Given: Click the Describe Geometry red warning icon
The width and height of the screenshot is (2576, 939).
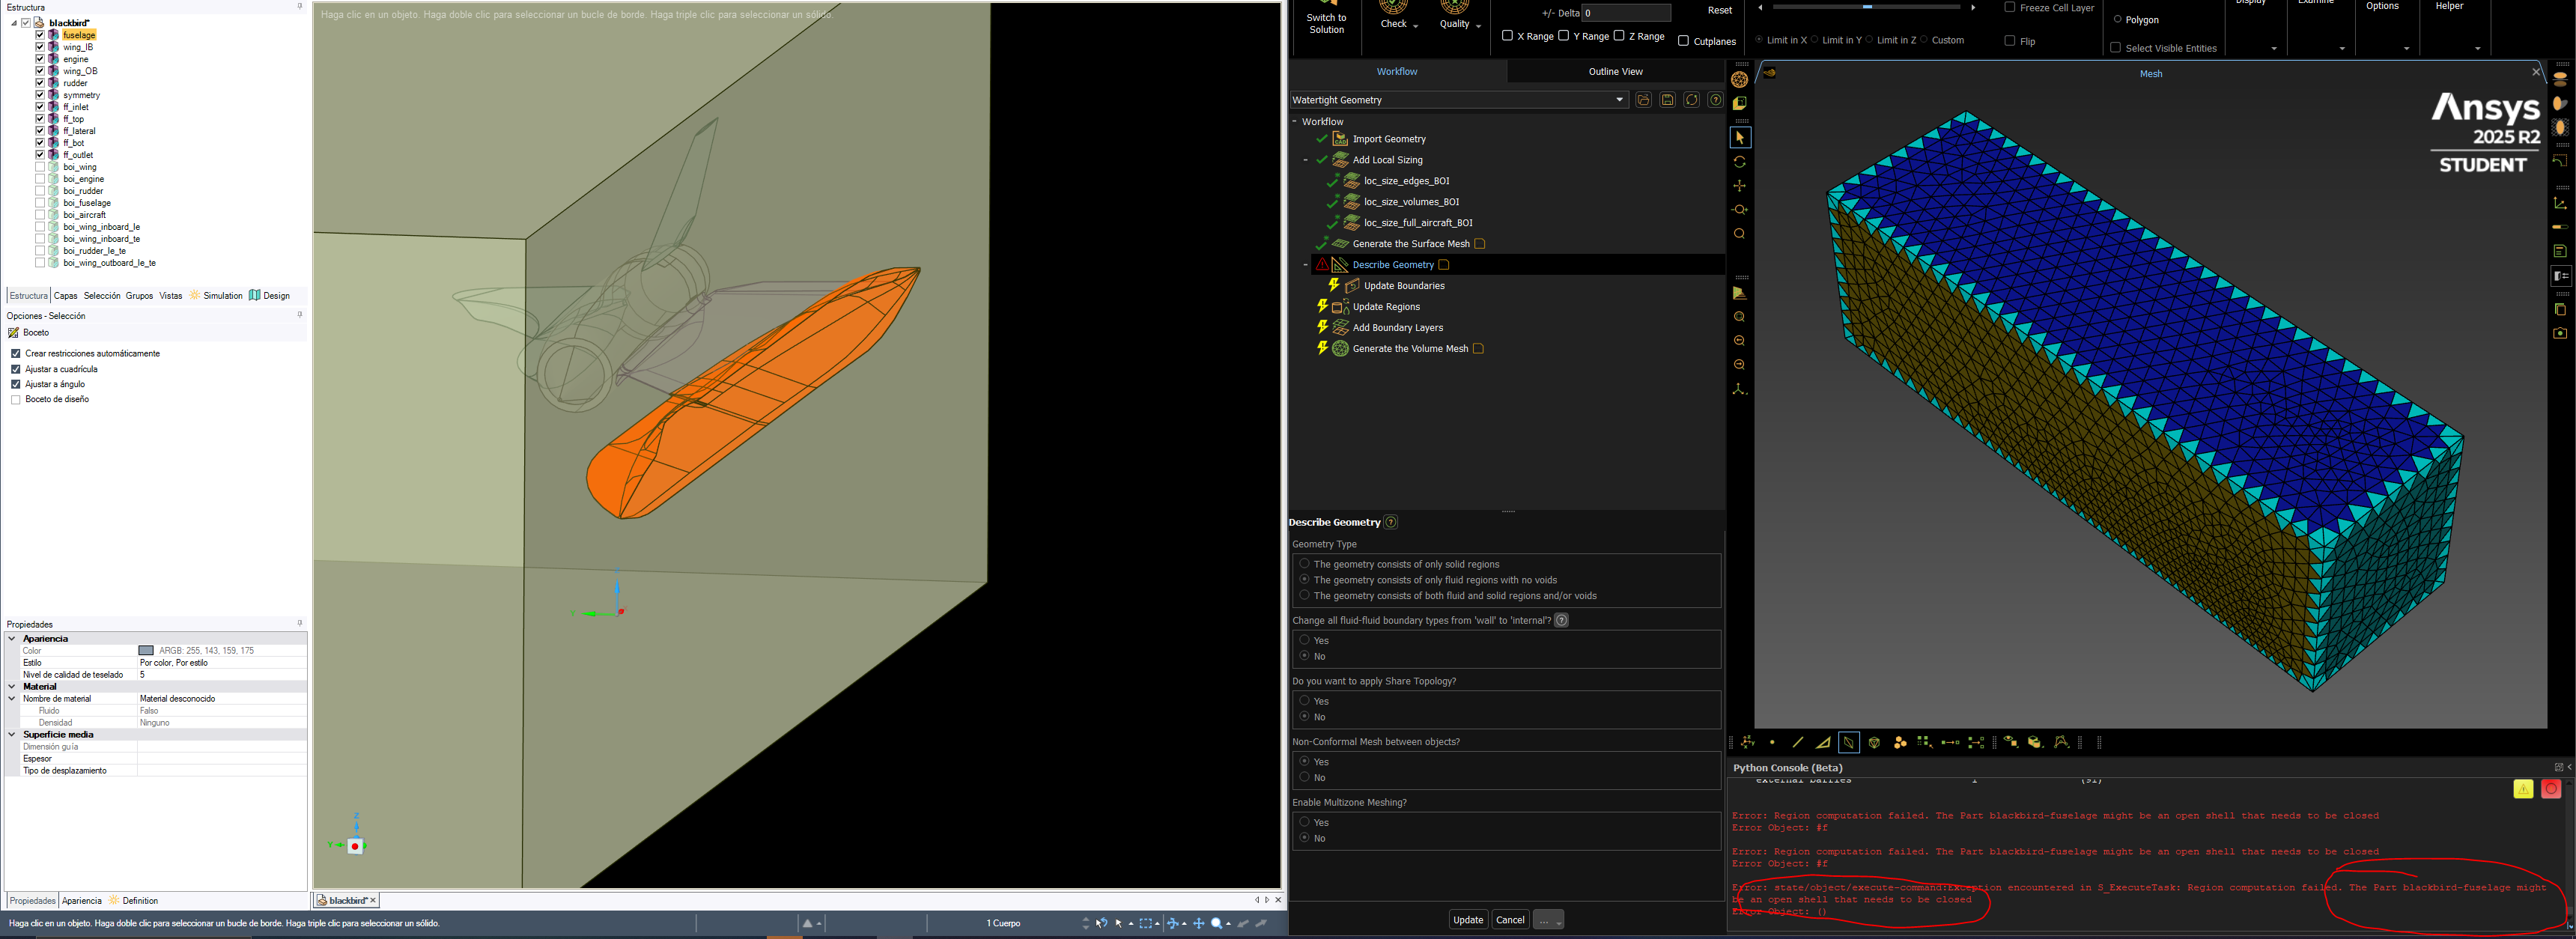Looking at the screenshot, I should click(x=1322, y=265).
